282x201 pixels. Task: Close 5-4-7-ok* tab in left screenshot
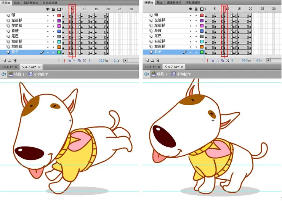point(39,67)
